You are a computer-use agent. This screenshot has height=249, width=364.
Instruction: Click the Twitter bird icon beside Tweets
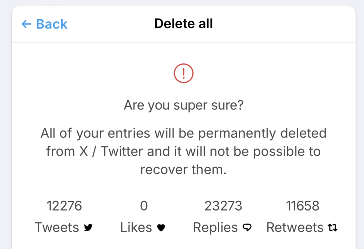tap(88, 228)
